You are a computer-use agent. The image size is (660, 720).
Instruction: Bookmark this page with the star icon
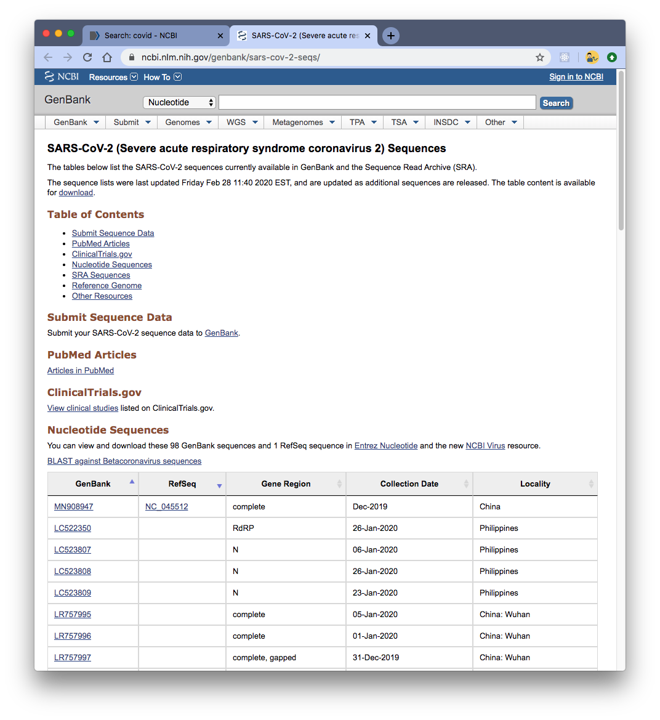(x=540, y=57)
